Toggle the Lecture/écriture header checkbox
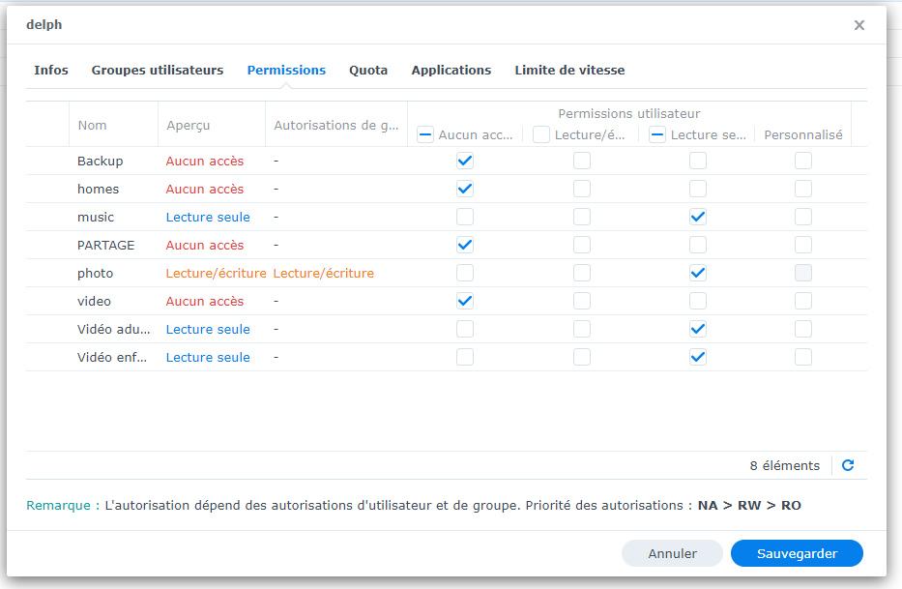This screenshot has height=589, width=902. (541, 134)
